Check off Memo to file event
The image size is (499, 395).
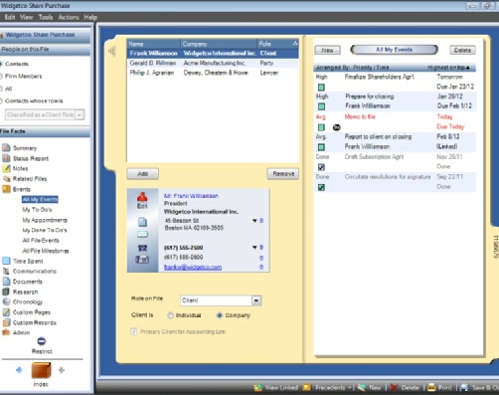[x=321, y=127]
